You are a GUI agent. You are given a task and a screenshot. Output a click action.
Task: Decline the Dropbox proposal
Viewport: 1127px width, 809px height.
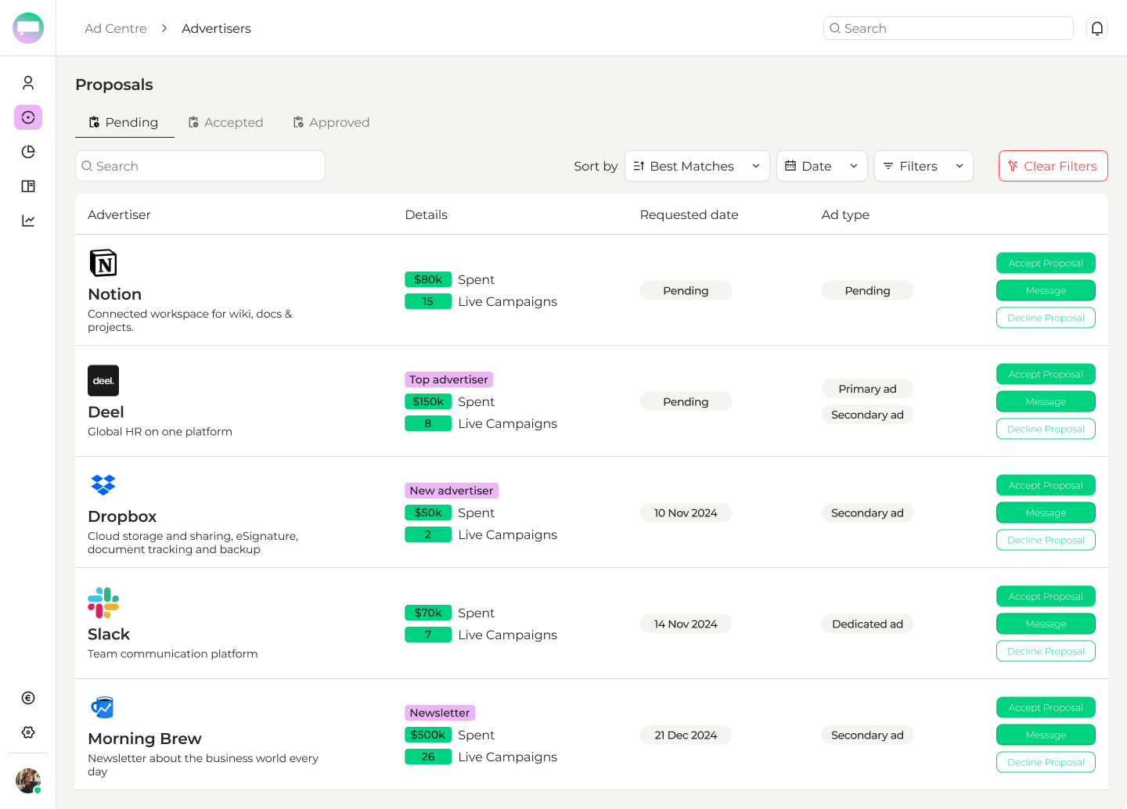click(x=1046, y=540)
